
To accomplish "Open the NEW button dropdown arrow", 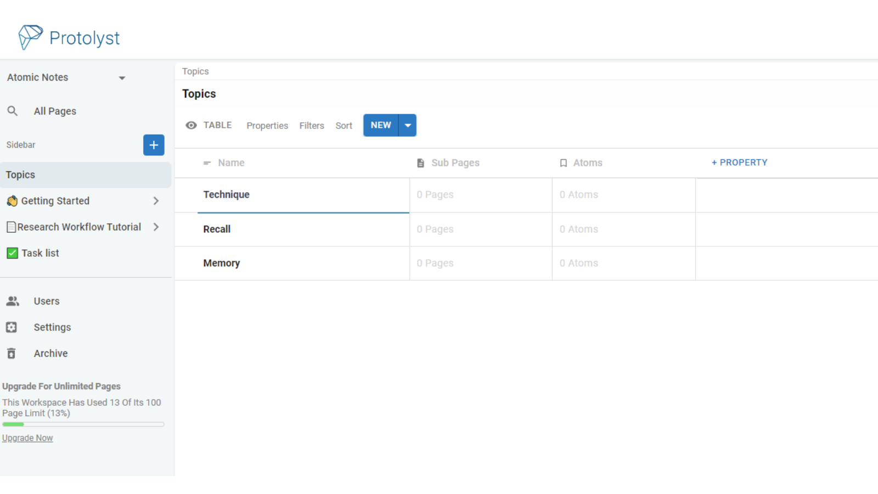I will click(x=408, y=125).
